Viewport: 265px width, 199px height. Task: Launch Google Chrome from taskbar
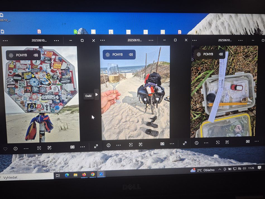pyautogui.click(x=93, y=174)
